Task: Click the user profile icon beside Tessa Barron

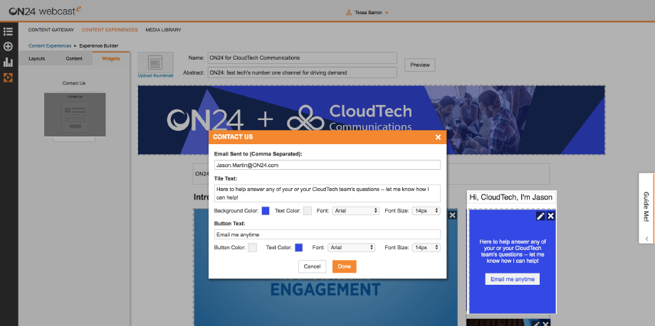Action: (x=348, y=13)
